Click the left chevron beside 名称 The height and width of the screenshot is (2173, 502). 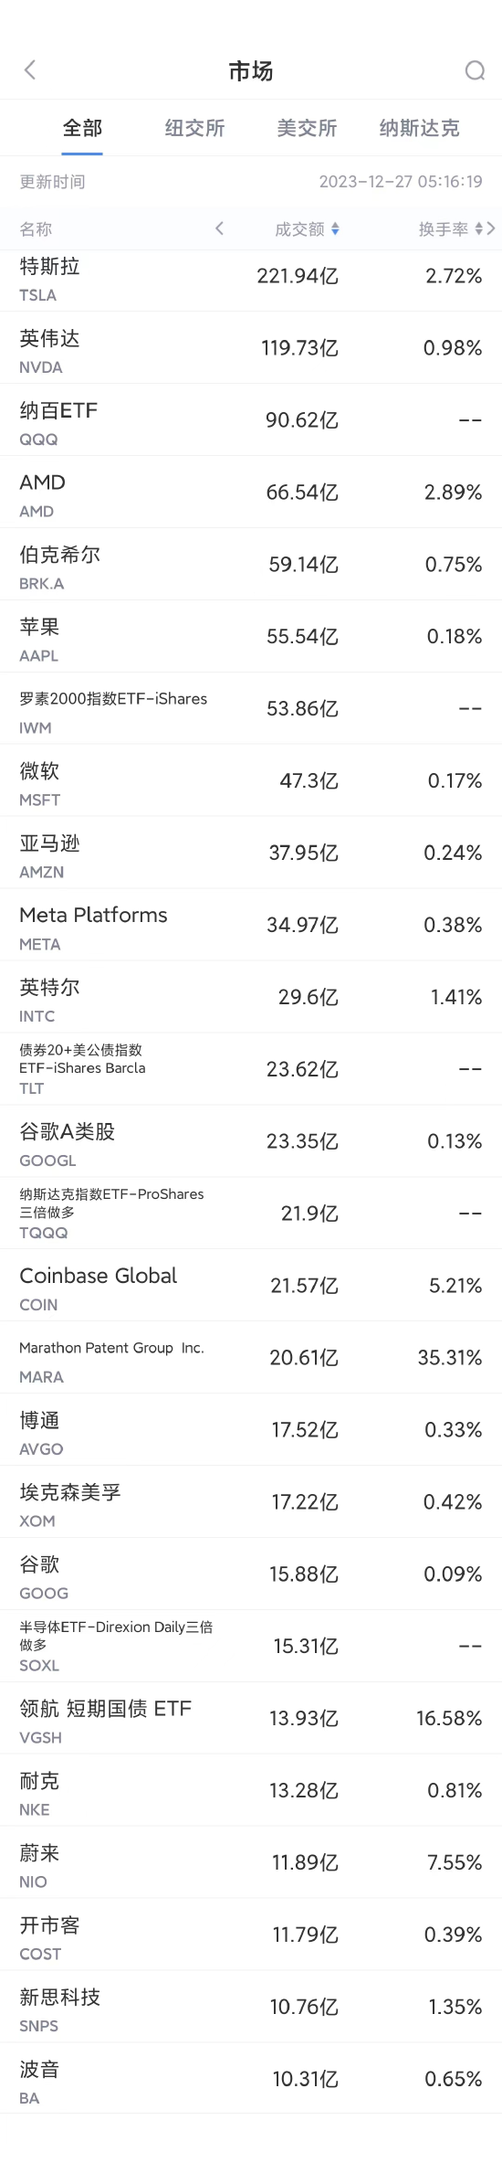tap(219, 228)
